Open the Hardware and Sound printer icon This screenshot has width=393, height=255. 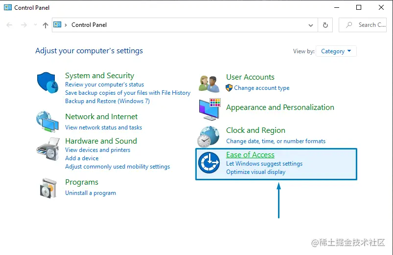pos(48,149)
